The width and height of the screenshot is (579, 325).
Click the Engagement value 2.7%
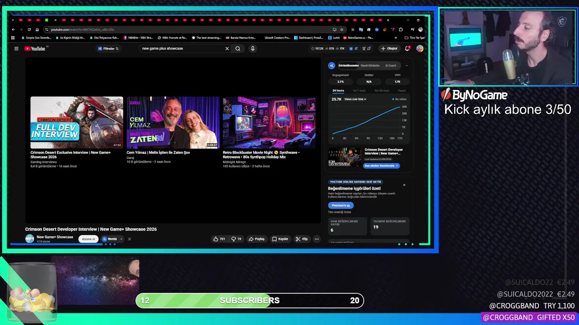point(341,82)
